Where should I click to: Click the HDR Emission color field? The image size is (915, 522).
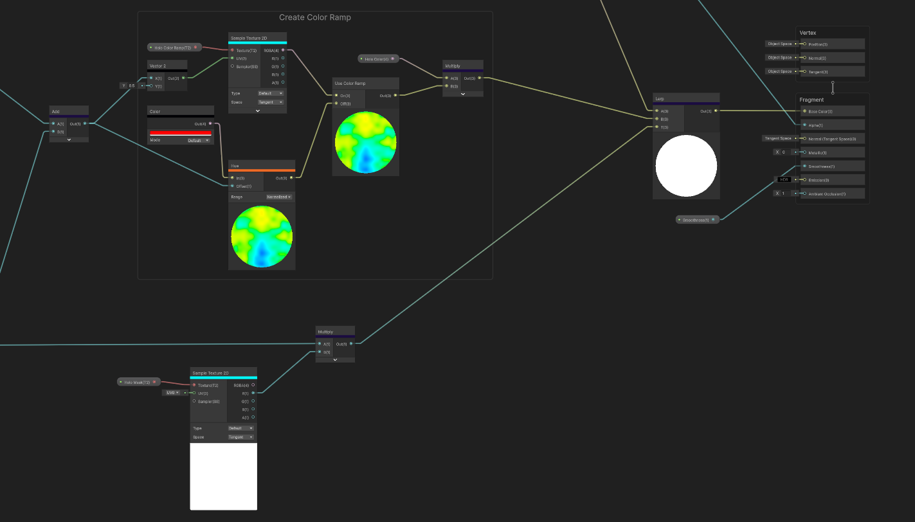(783, 179)
